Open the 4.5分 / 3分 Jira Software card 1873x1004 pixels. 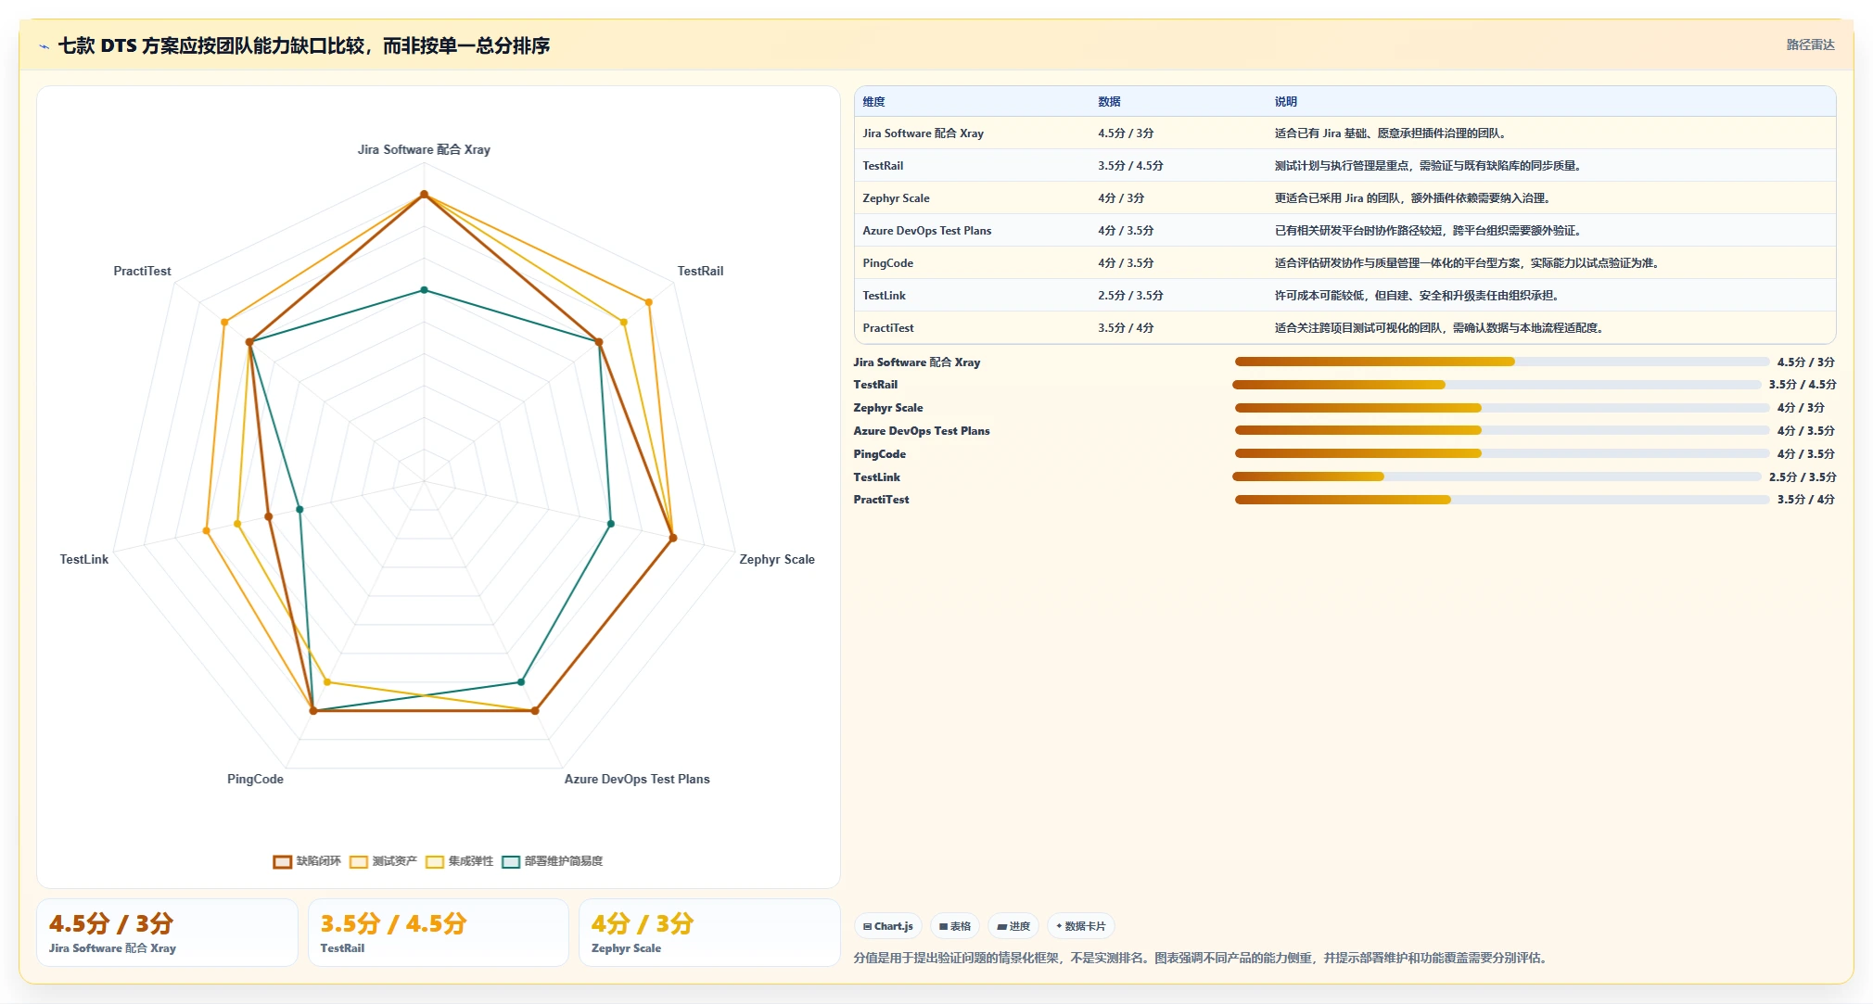point(167,933)
